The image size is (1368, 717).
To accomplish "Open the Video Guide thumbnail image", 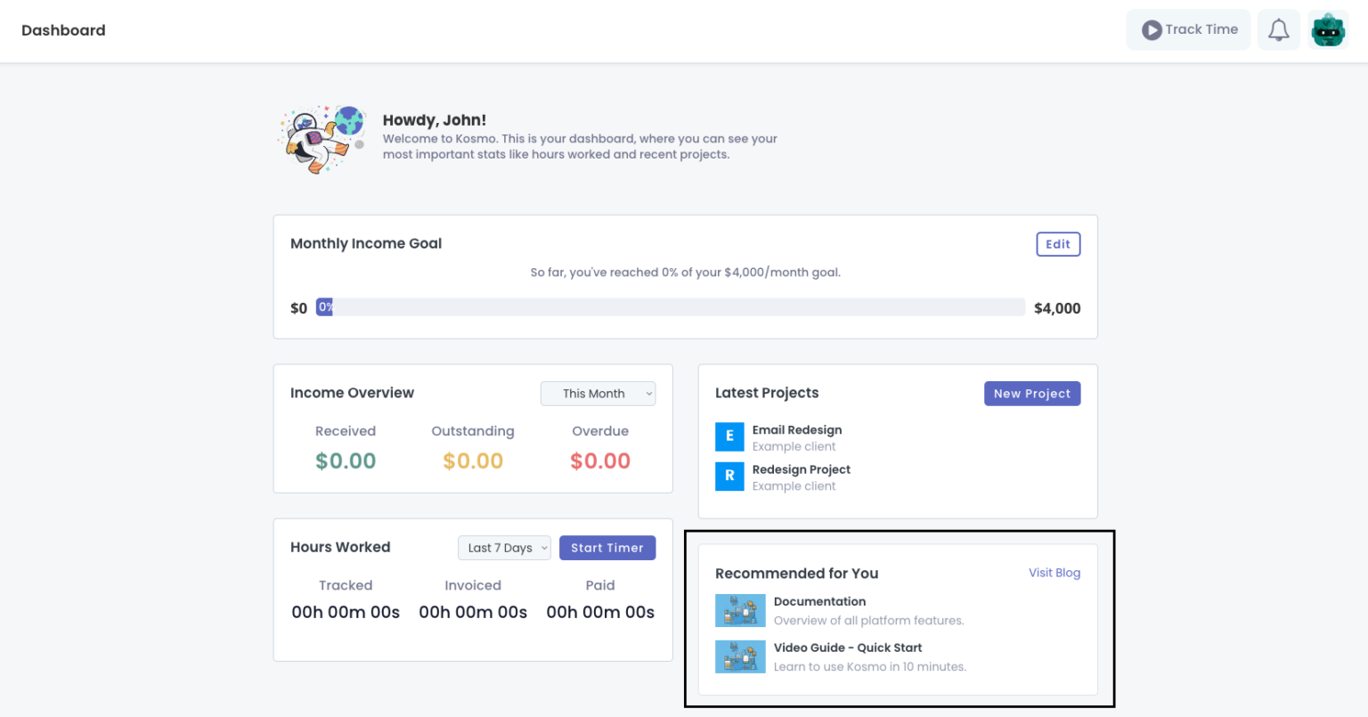I will point(740,656).
